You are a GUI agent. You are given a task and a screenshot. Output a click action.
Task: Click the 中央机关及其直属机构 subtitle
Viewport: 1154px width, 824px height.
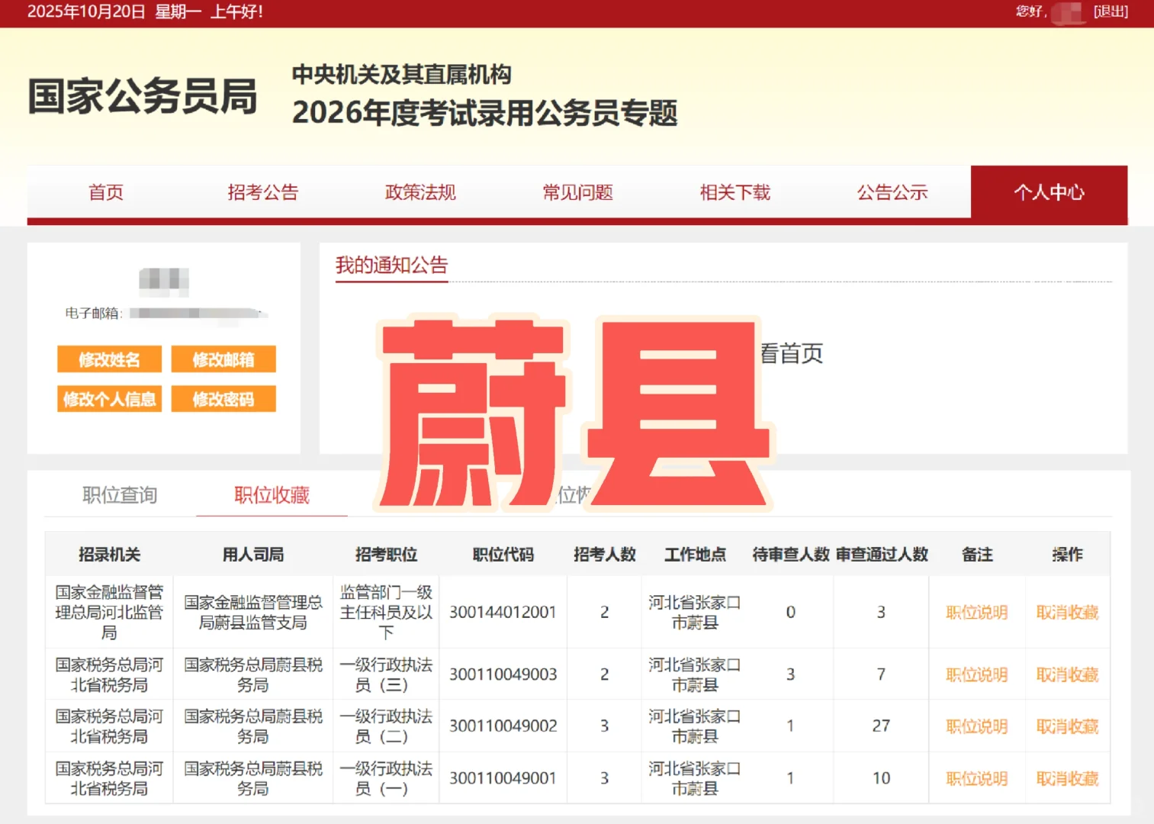[402, 74]
